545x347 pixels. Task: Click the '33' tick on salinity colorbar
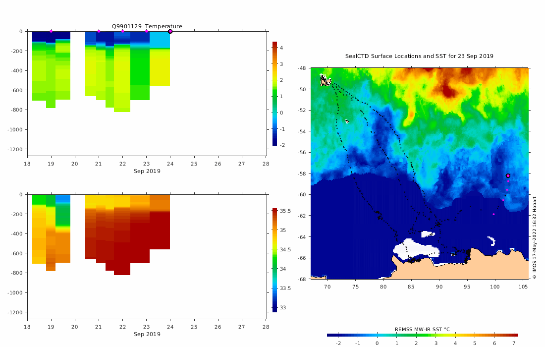(283, 308)
